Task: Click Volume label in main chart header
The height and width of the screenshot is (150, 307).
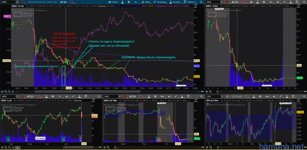Action: click(102, 6)
